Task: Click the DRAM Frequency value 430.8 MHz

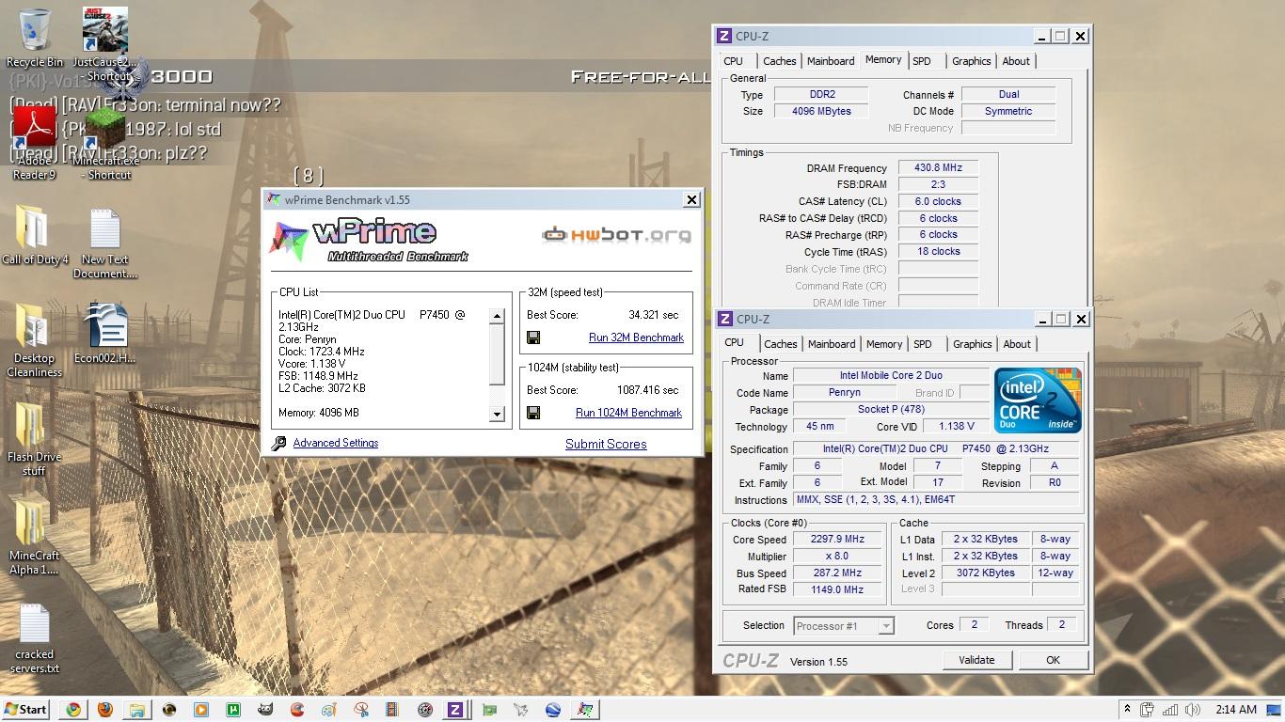Action: tap(938, 167)
